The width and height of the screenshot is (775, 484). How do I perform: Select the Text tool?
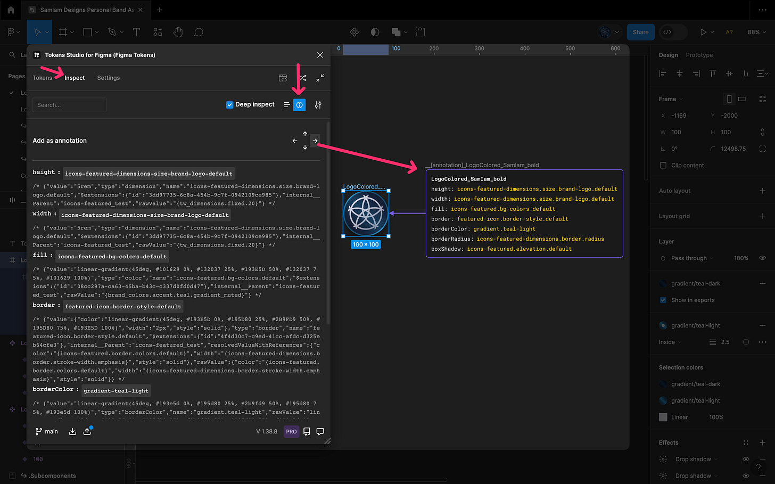tap(136, 32)
